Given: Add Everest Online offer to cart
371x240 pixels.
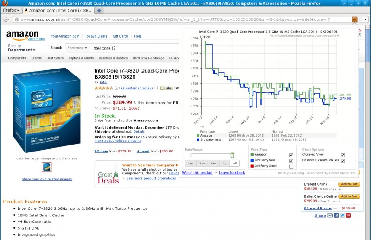Looking at the screenshot, I should click(x=349, y=184).
